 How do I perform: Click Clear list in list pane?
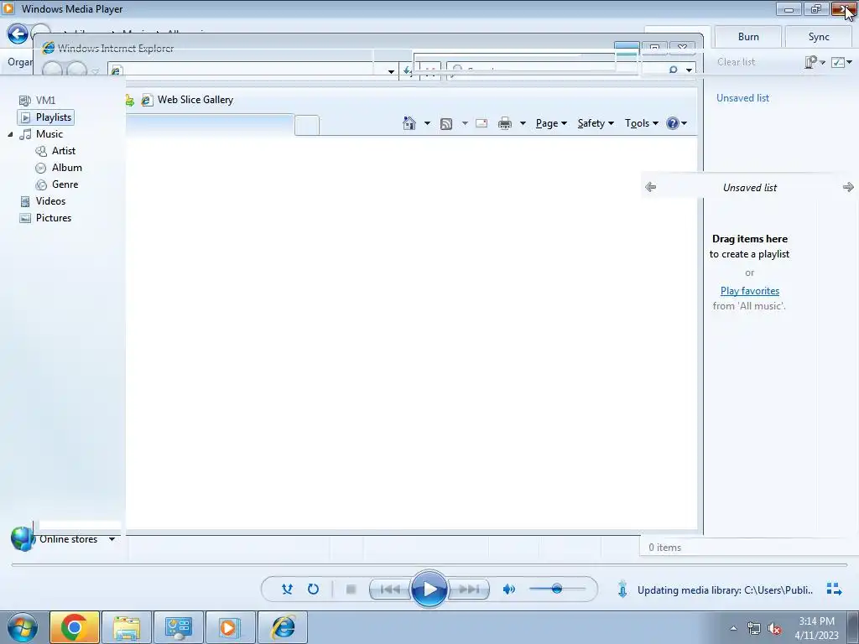click(737, 62)
